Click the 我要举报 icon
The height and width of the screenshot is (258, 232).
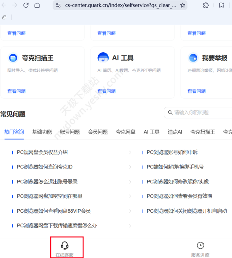(193, 58)
